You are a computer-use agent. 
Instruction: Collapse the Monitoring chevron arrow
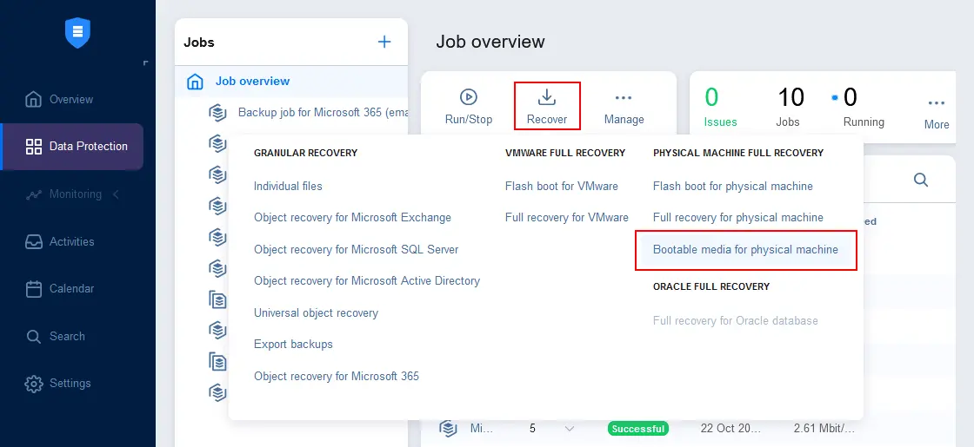pyautogui.click(x=116, y=194)
